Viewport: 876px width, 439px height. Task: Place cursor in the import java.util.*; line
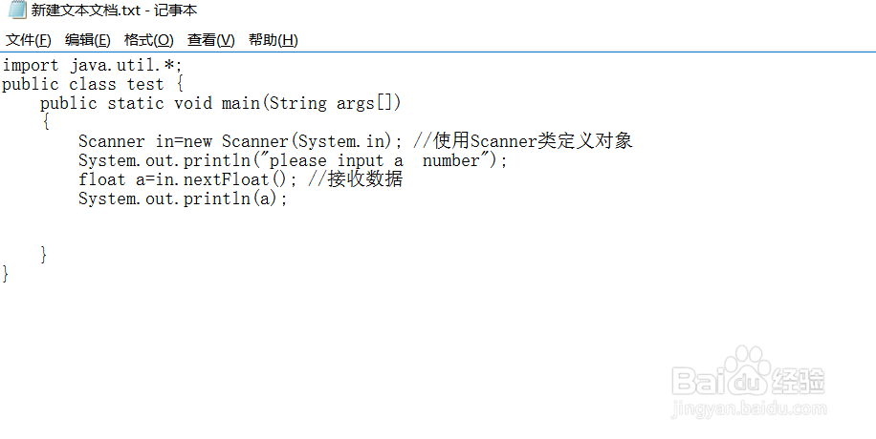pos(92,65)
